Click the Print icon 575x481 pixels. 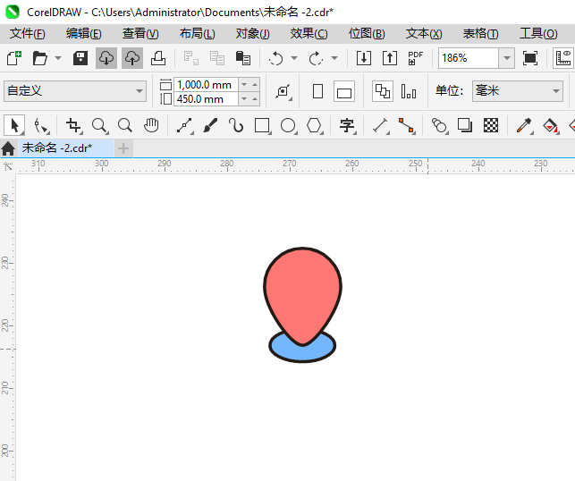158,58
